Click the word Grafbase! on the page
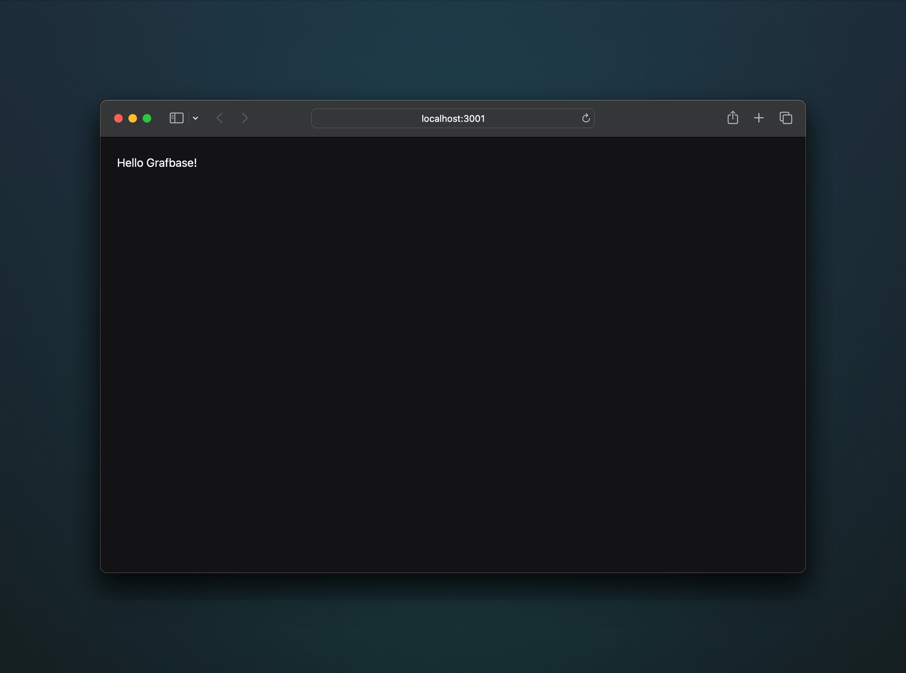 (171, 163)
